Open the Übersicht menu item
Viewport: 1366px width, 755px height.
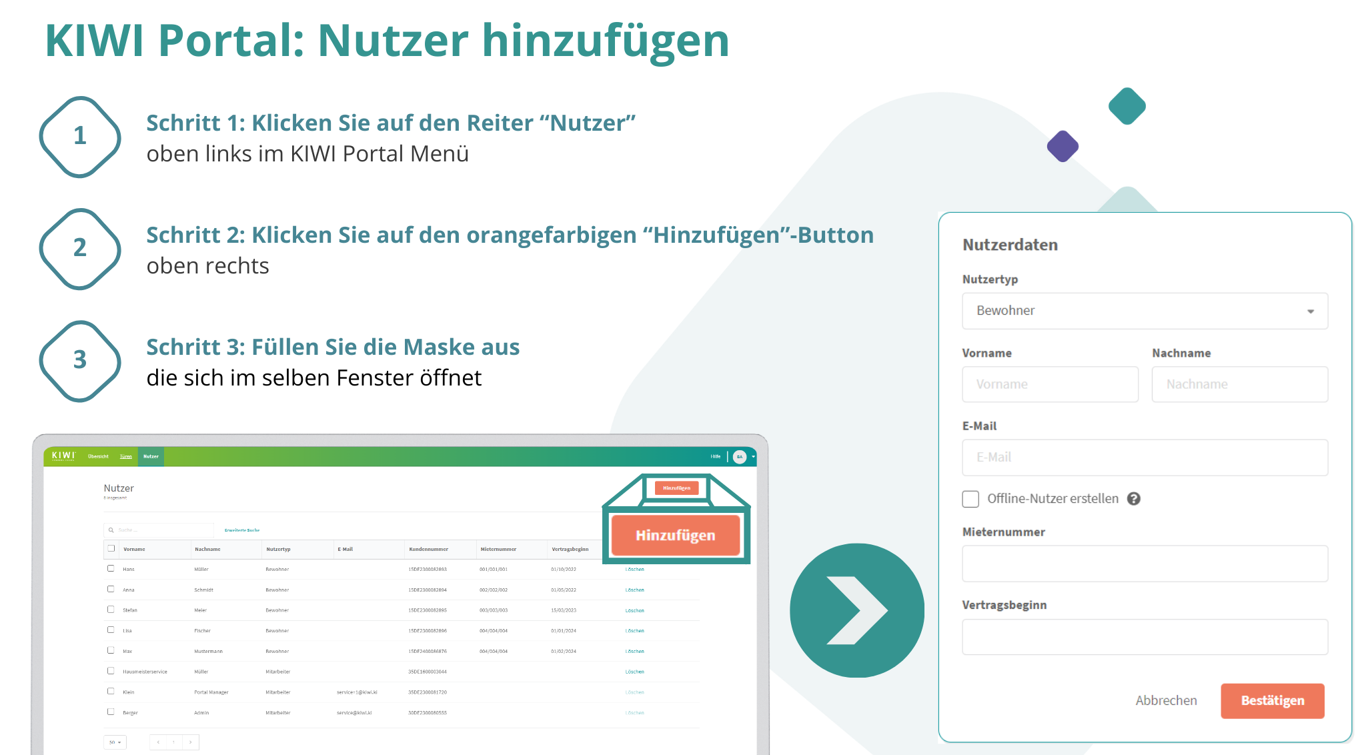click(98, 456)
